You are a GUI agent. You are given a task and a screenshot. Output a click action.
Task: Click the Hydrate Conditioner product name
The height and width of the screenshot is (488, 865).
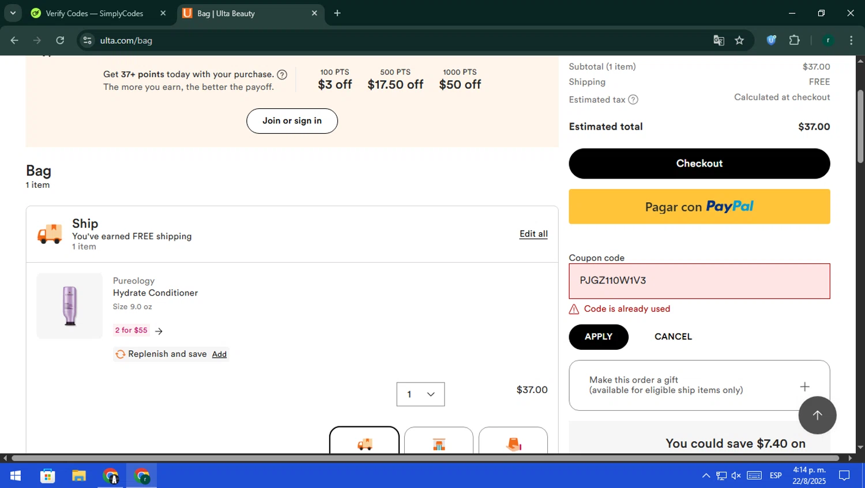tap(155, 293)
